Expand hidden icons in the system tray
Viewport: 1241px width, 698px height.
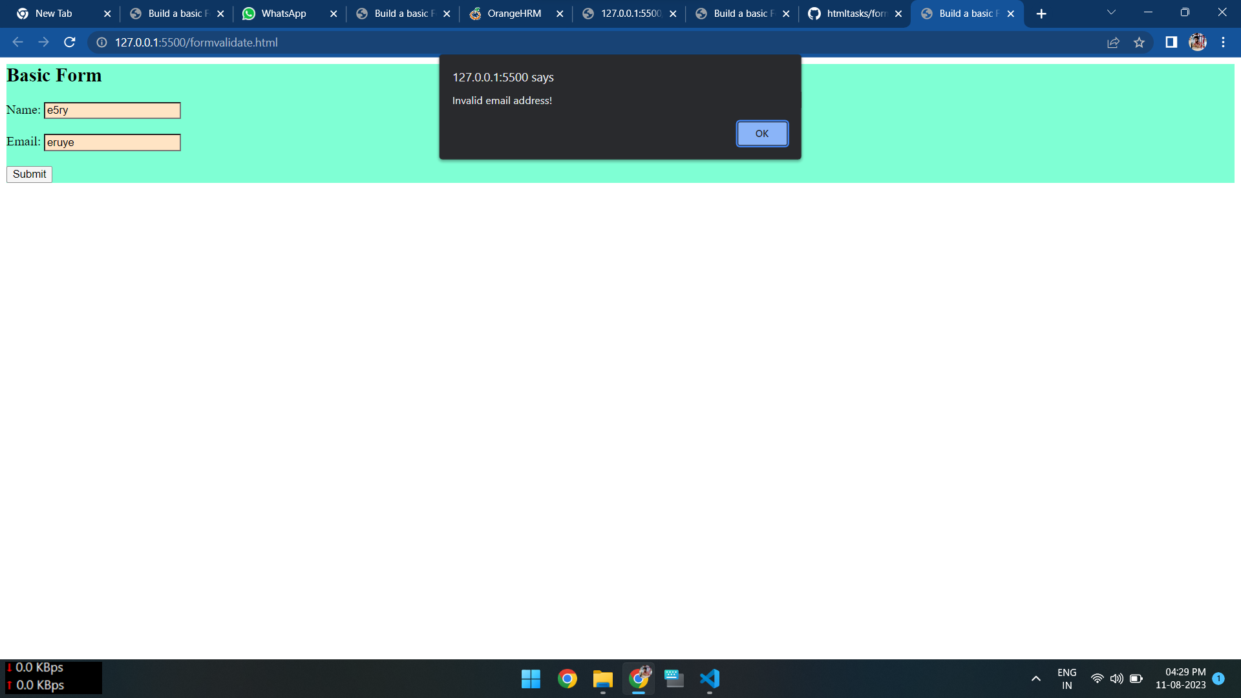pyautogui.click(x=1035, y=679)
